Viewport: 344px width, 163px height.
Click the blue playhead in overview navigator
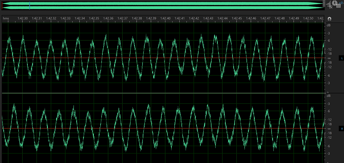pos(30,5)
